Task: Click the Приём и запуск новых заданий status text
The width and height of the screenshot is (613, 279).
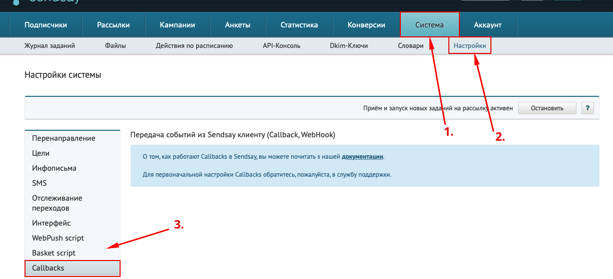Action: coord(438,108)
